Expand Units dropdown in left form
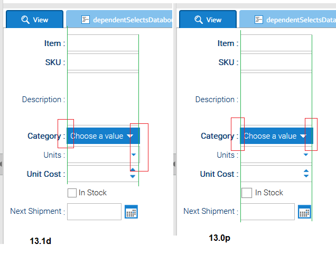336x253 pixels. [x=134, y=155]
